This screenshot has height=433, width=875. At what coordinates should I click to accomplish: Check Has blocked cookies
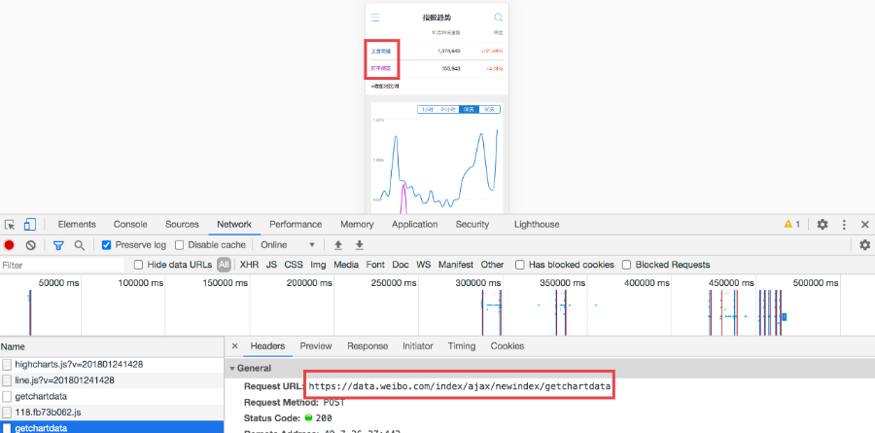coord(519,265)
